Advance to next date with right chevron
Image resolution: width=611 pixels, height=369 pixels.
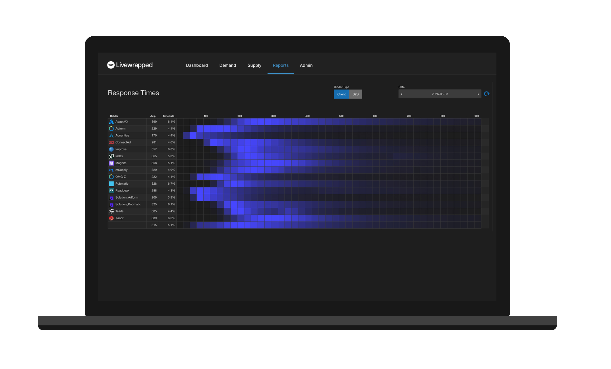(x=478, y=94)
